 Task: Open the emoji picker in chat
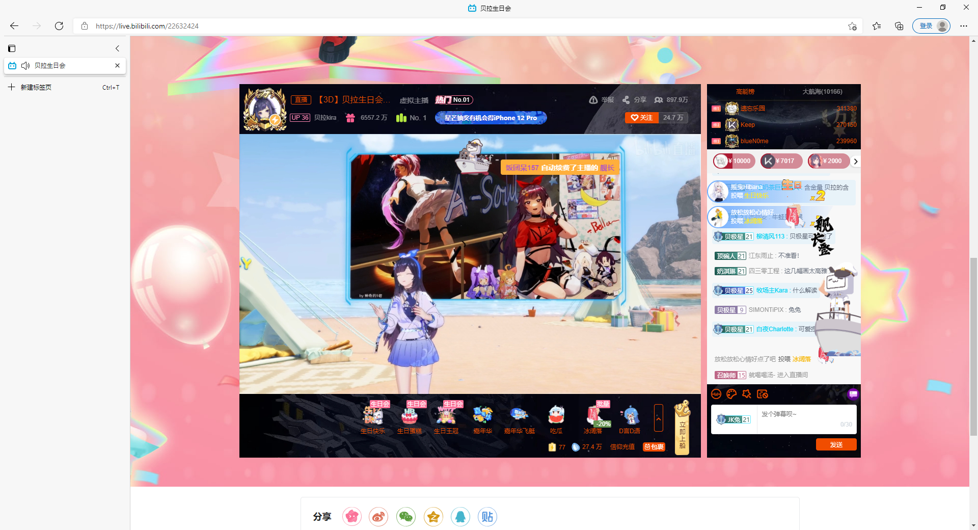pos(716,394)
